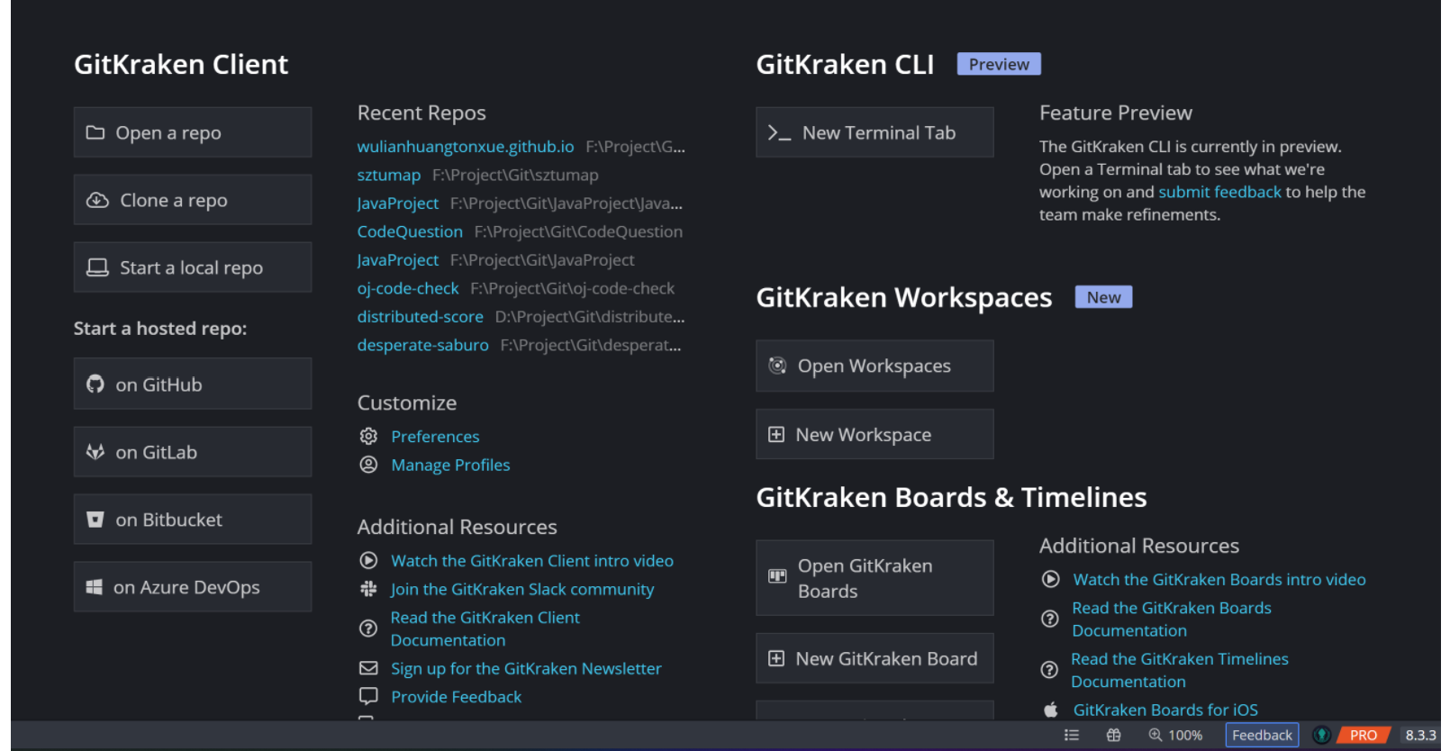Click the board icon on Open GitKraken Boards
Image resolution: width=1450 pixels, height=751 pixels.
pos(777,576)
